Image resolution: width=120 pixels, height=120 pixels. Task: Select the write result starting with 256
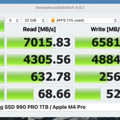click(x=97, y=76)
